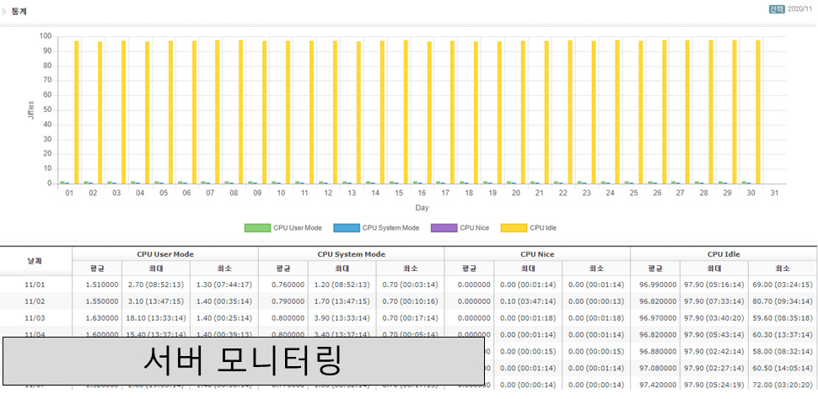The height and width of the screenshot is (399, 818).
Task: Click the CPU User Mode legend label
Action: [298, 228]
